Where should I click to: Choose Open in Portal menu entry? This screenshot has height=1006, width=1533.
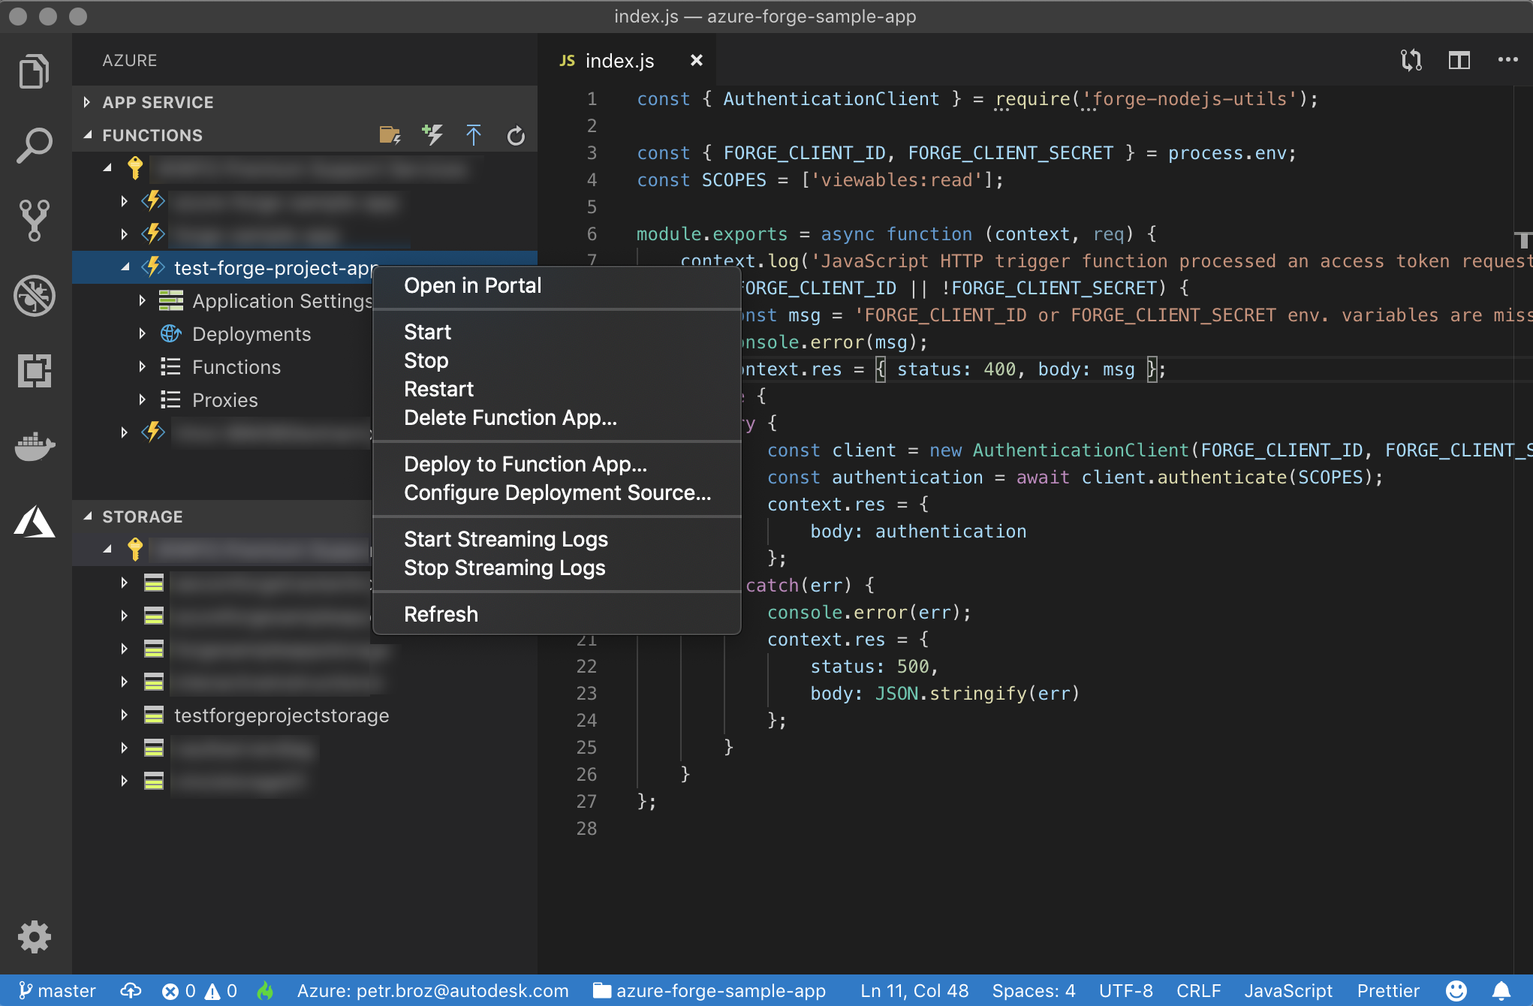pos(472,286)
